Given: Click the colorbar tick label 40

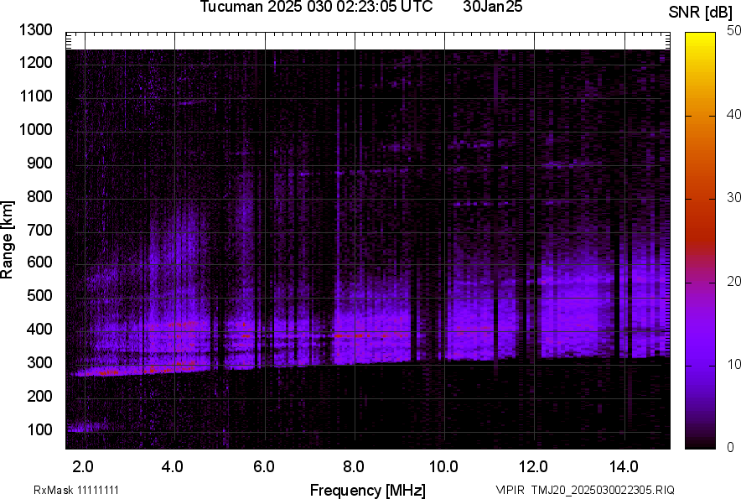Looking at the screenshot, I should click(x=734, y=114).
